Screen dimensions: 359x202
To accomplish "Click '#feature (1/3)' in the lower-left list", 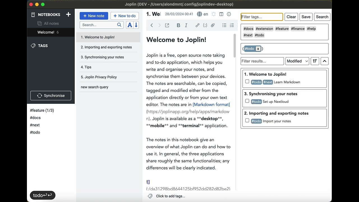I will tap(42, 111).
